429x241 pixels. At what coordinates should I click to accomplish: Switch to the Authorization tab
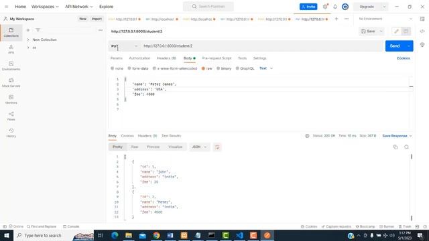point(139,58)
